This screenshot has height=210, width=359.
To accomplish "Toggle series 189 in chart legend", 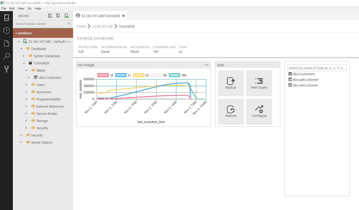I will 174,75.
